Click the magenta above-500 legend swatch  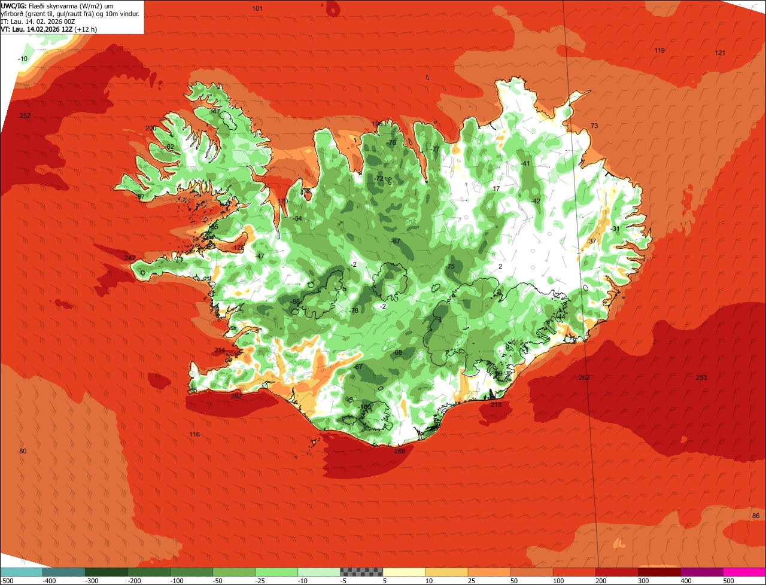click(x=744, y=572)
